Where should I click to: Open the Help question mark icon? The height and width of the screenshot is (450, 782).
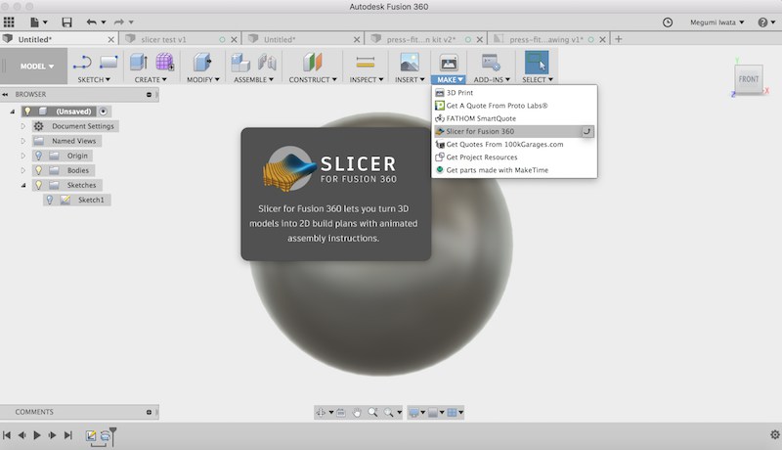(762, 22)
